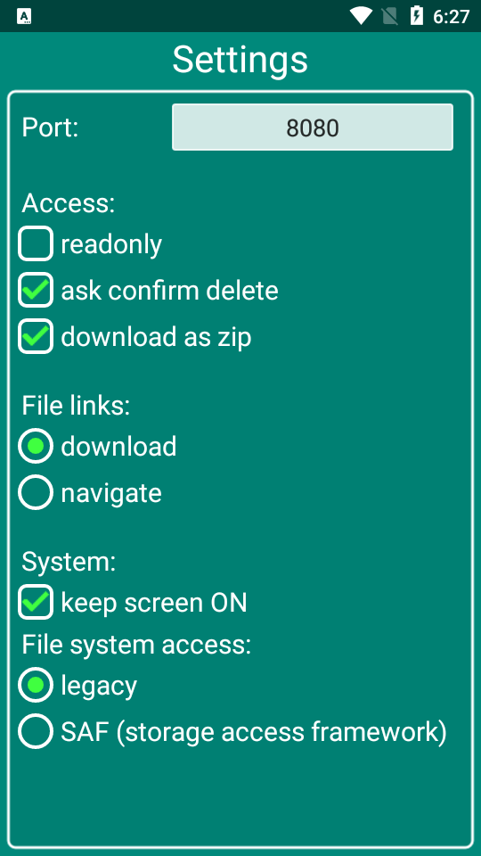The width and height of the screenshot is (481, 856).
Task: Uncheck ask confirm delete option
Action: point(36,291)
